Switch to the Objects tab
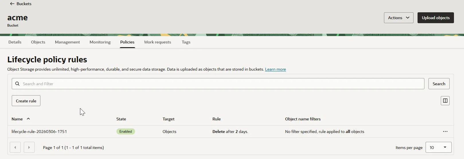The width and height of the screenshot is (464, 159). 38,42
